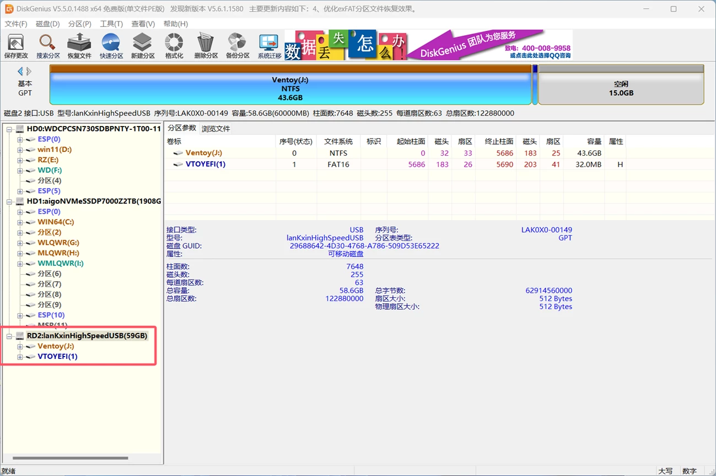This screenshot has width=716, height=476.
Task: Click the 恢复文件 recover files icon
Action: point(79,46)
